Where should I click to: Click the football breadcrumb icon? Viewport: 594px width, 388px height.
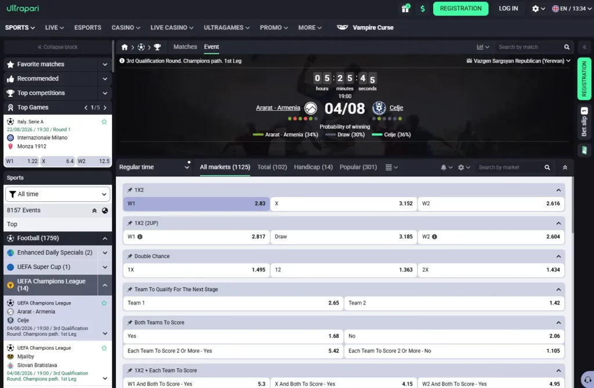141,47
